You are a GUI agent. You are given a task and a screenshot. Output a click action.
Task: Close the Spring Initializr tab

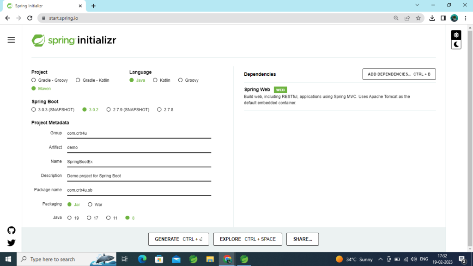pyautogui.click(x=80, y=6)
